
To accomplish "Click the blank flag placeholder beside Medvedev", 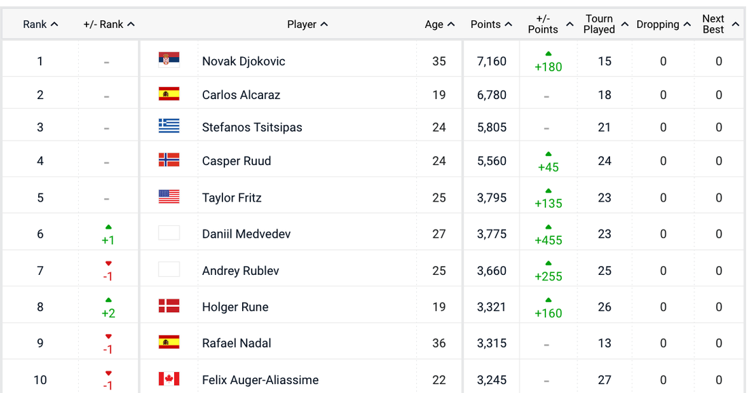I will point(169,233).
